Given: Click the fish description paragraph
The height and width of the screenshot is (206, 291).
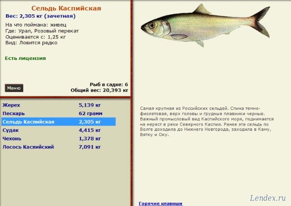Looking at the screenshot, I should pos(207,121).
